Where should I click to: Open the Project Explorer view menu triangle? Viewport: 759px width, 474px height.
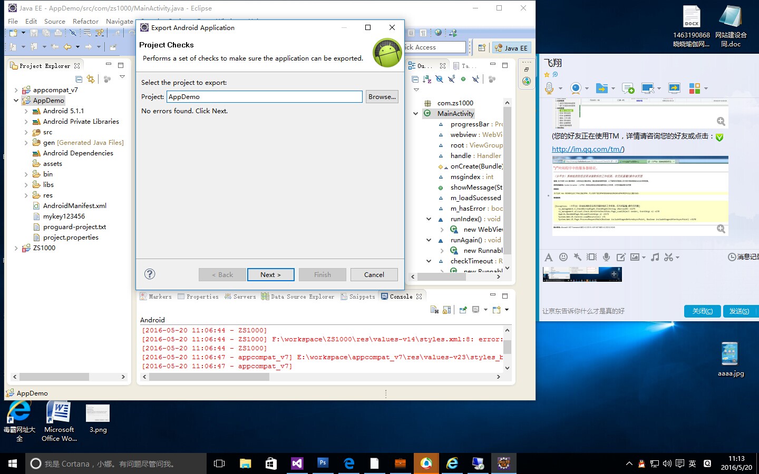tap(122, 77)
